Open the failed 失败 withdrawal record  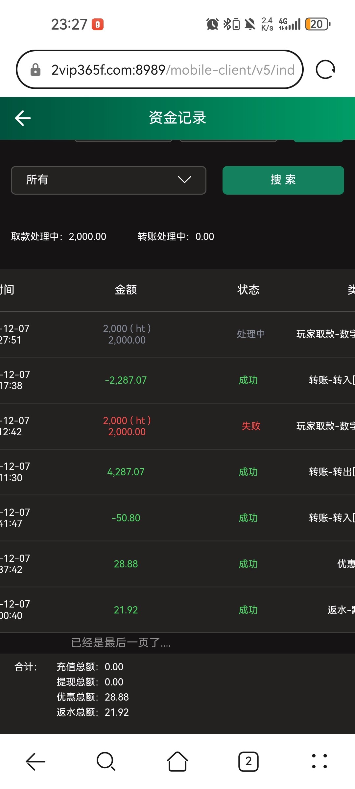tap(177, 426)
